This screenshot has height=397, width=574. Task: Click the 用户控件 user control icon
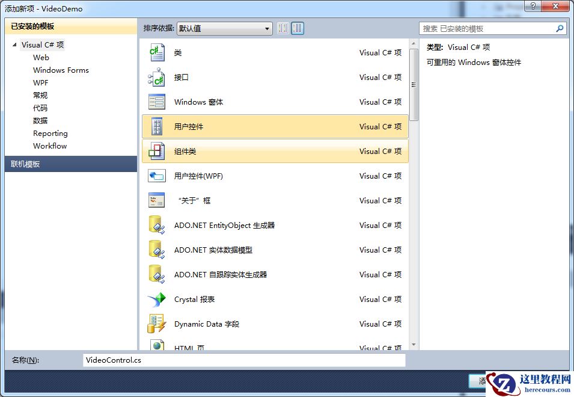pos(157,126)
